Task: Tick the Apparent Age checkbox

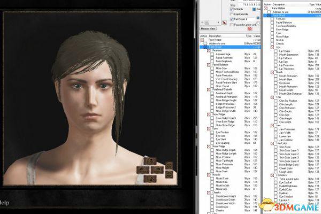Action: 212,54
